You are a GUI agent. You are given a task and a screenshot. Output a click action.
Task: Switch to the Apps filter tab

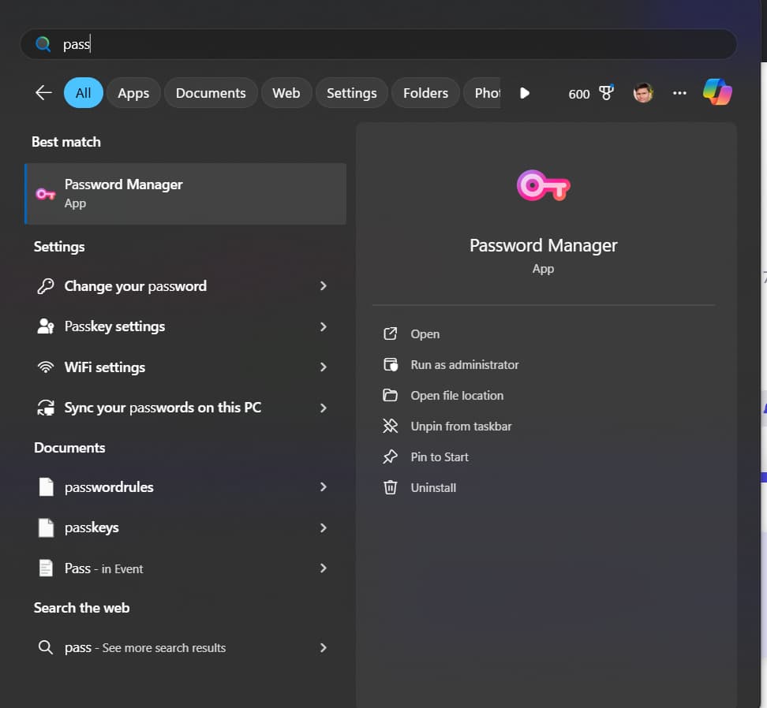pos(133,92)
